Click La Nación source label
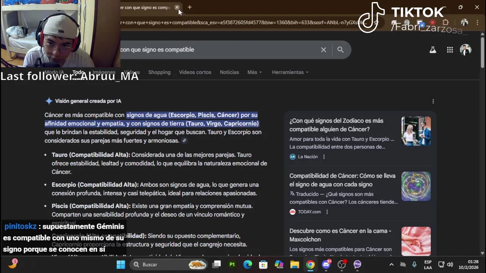The height and width of the screenshot is (273, 486). (308, 157)
